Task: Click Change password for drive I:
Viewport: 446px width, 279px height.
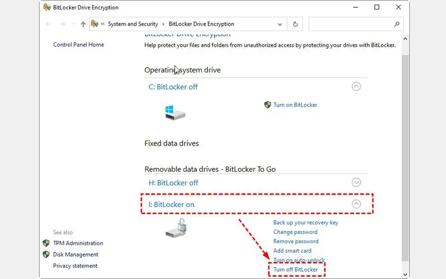Action: (295, 232)
